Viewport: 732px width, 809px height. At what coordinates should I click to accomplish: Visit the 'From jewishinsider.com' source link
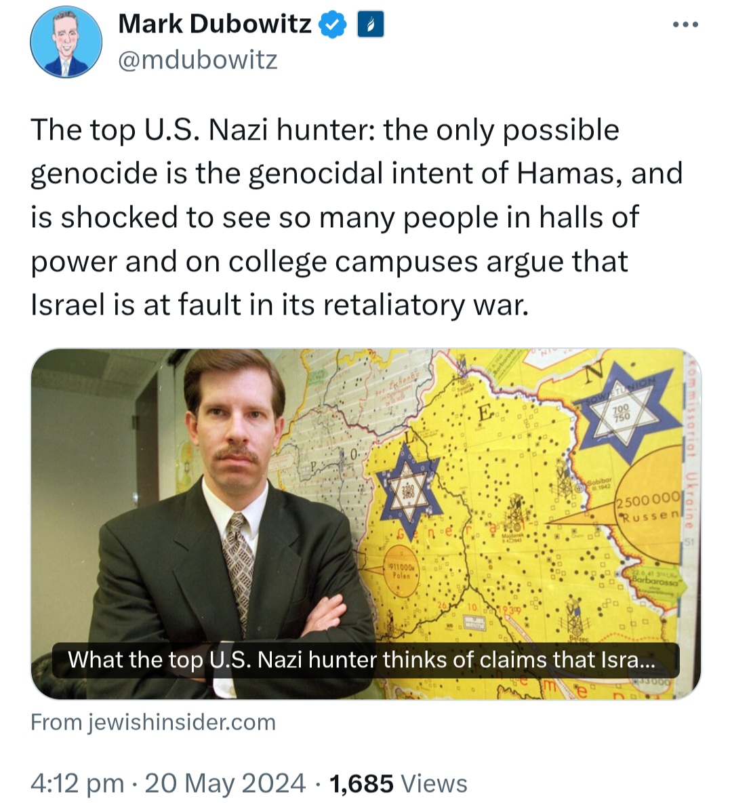tap(152, 722)
